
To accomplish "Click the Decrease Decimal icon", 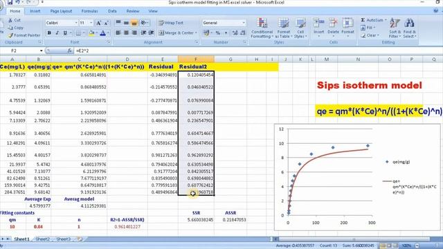I will 243,33.
